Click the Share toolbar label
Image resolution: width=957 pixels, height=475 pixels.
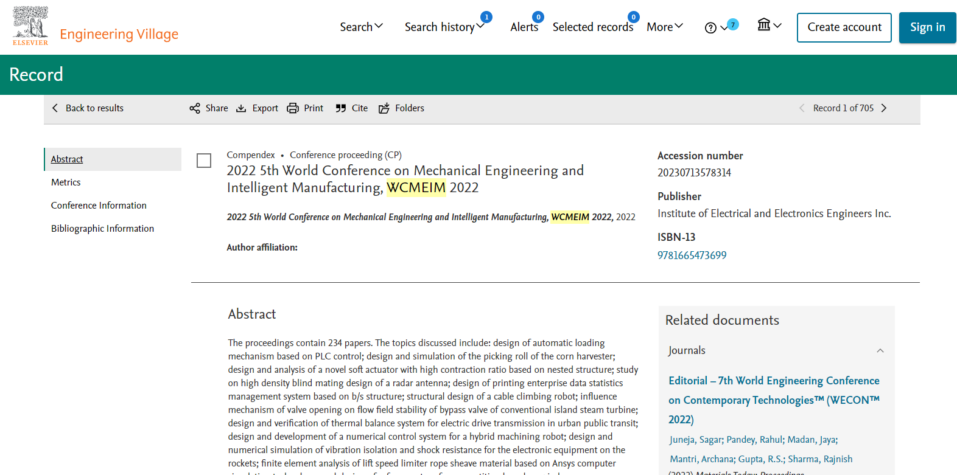[x=217, y=108]
